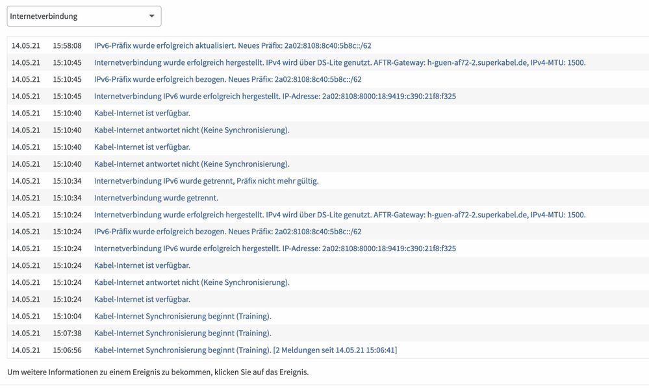This screenshot has height=388, width=649.
Task: View the 15:10:34 IPv6 getrennt event
Action: (206, 181)
